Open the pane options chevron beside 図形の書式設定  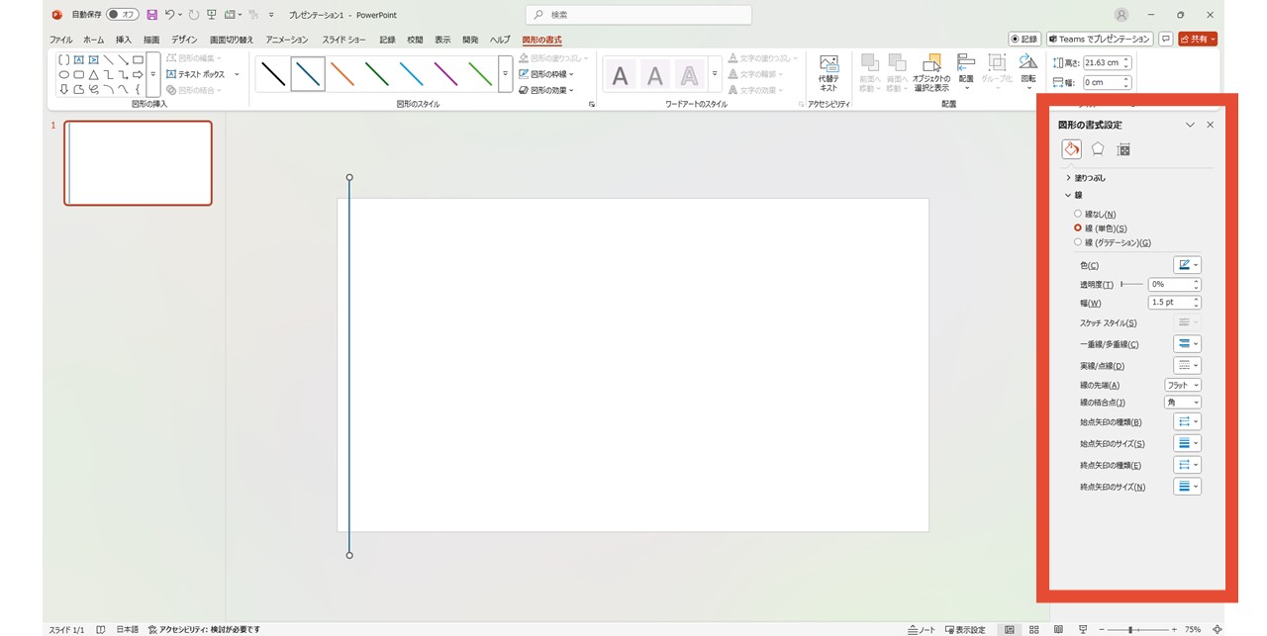pyautogui.click(x=1190, y=125)
